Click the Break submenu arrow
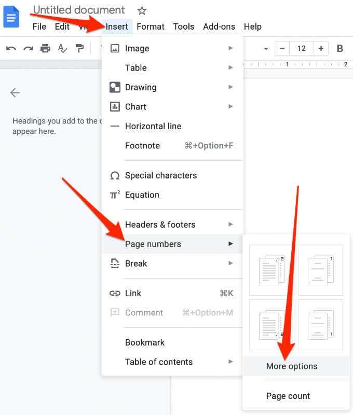353x415 pixels. coord(230,264)
